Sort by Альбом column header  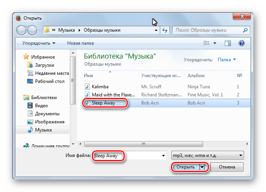pyautogui.click(x=196, y=76)
